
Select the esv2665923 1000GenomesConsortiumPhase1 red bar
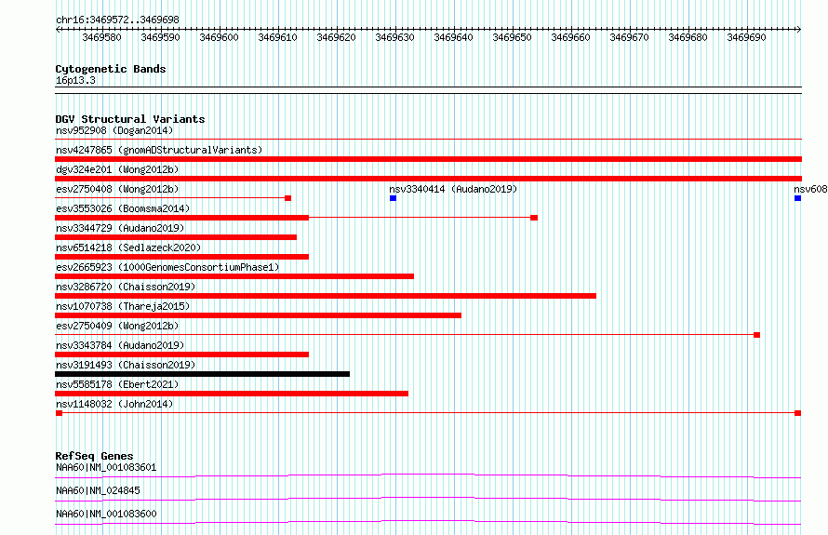234,276
